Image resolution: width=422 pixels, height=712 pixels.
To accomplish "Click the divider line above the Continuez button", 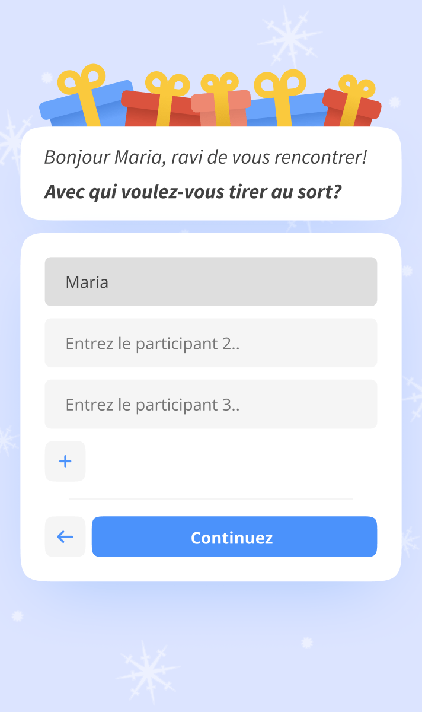I will pyautogui.click(x=210, y=499).
